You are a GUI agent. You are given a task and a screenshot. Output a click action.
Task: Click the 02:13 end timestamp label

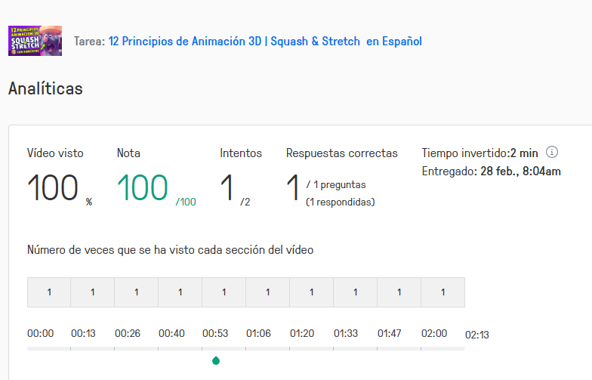pyautogui.click(x=477, y=335)
